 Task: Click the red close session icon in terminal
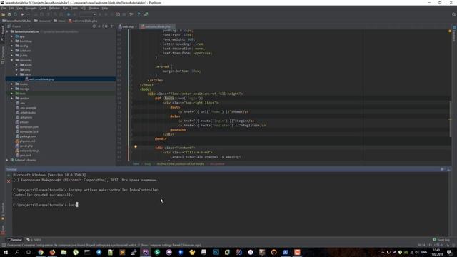(x=9, y=181)
